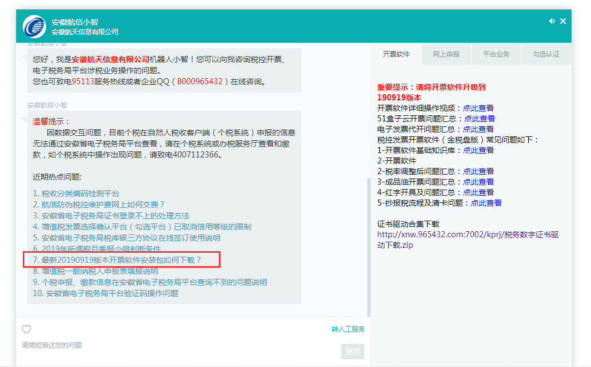
Task: Click the chat conversation scrollbar
Action: point(369,247)
